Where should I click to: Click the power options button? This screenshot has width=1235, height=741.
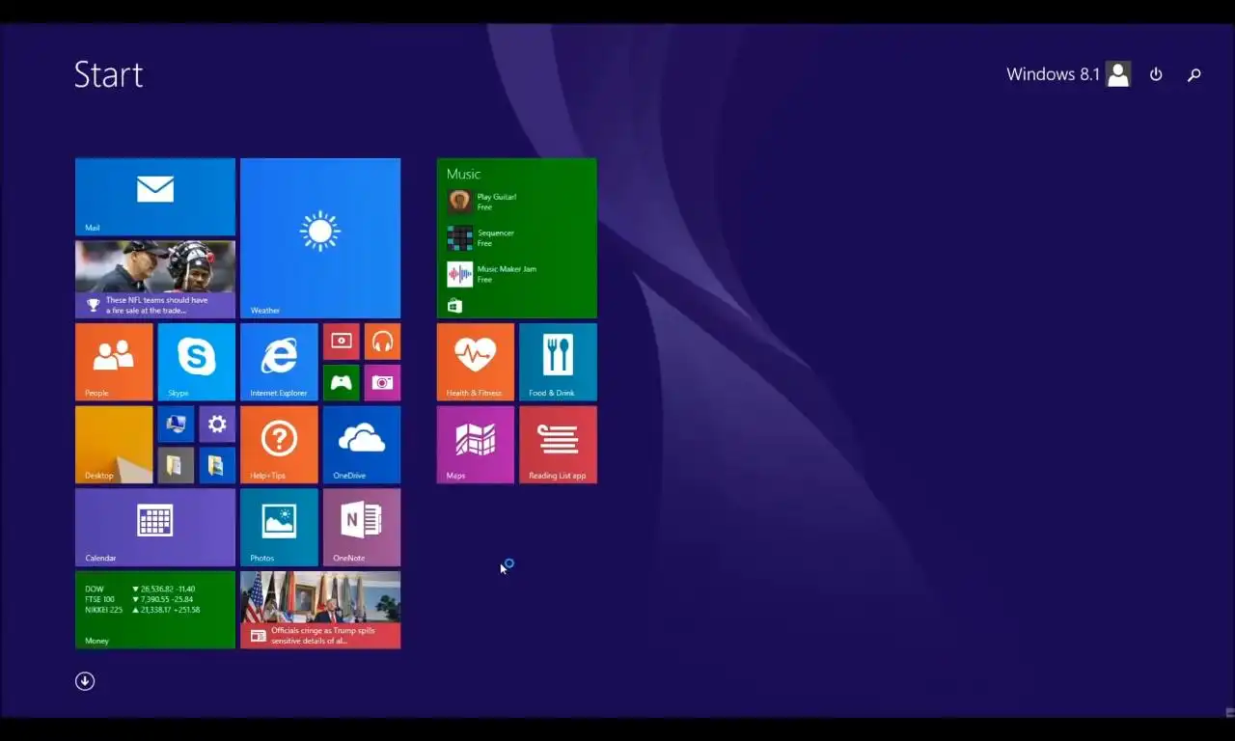[x=1156, y=74]
